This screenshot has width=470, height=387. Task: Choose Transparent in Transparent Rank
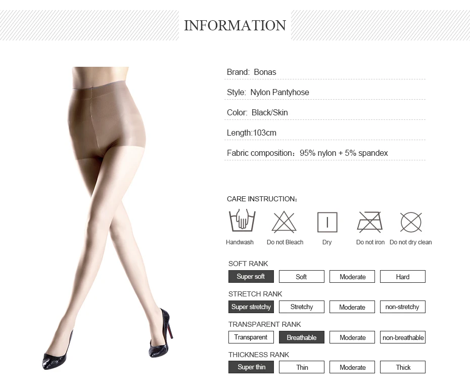(x=251, y=337)
